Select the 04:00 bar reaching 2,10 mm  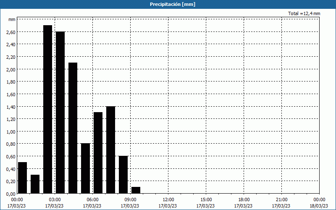tap(73, 128)
